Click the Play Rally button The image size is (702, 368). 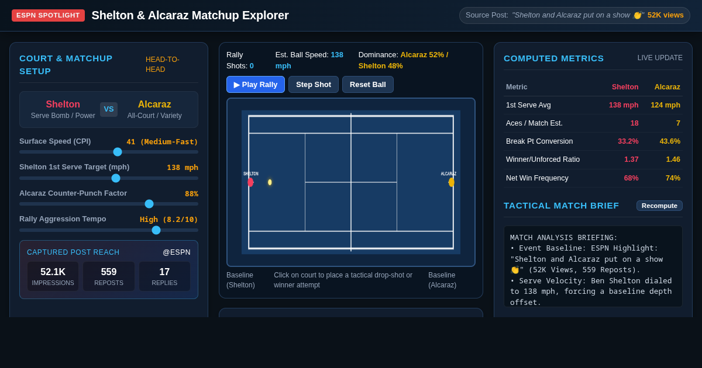point(256,84)
